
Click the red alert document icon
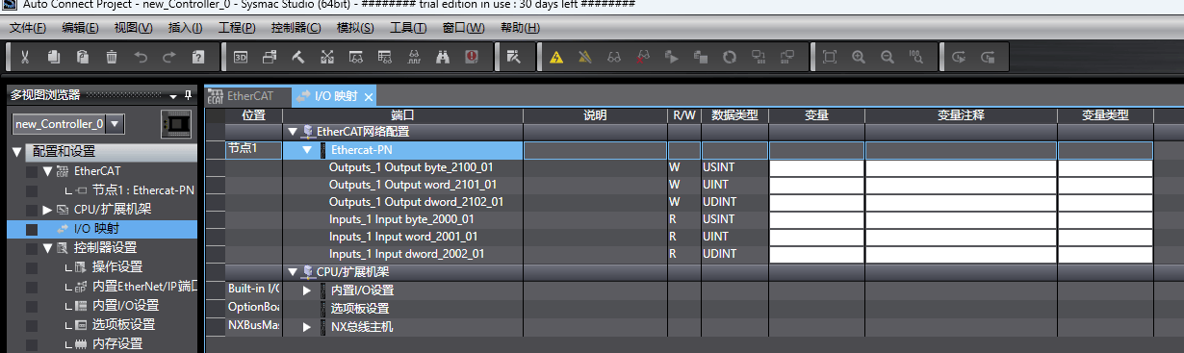tap(472, 58)
